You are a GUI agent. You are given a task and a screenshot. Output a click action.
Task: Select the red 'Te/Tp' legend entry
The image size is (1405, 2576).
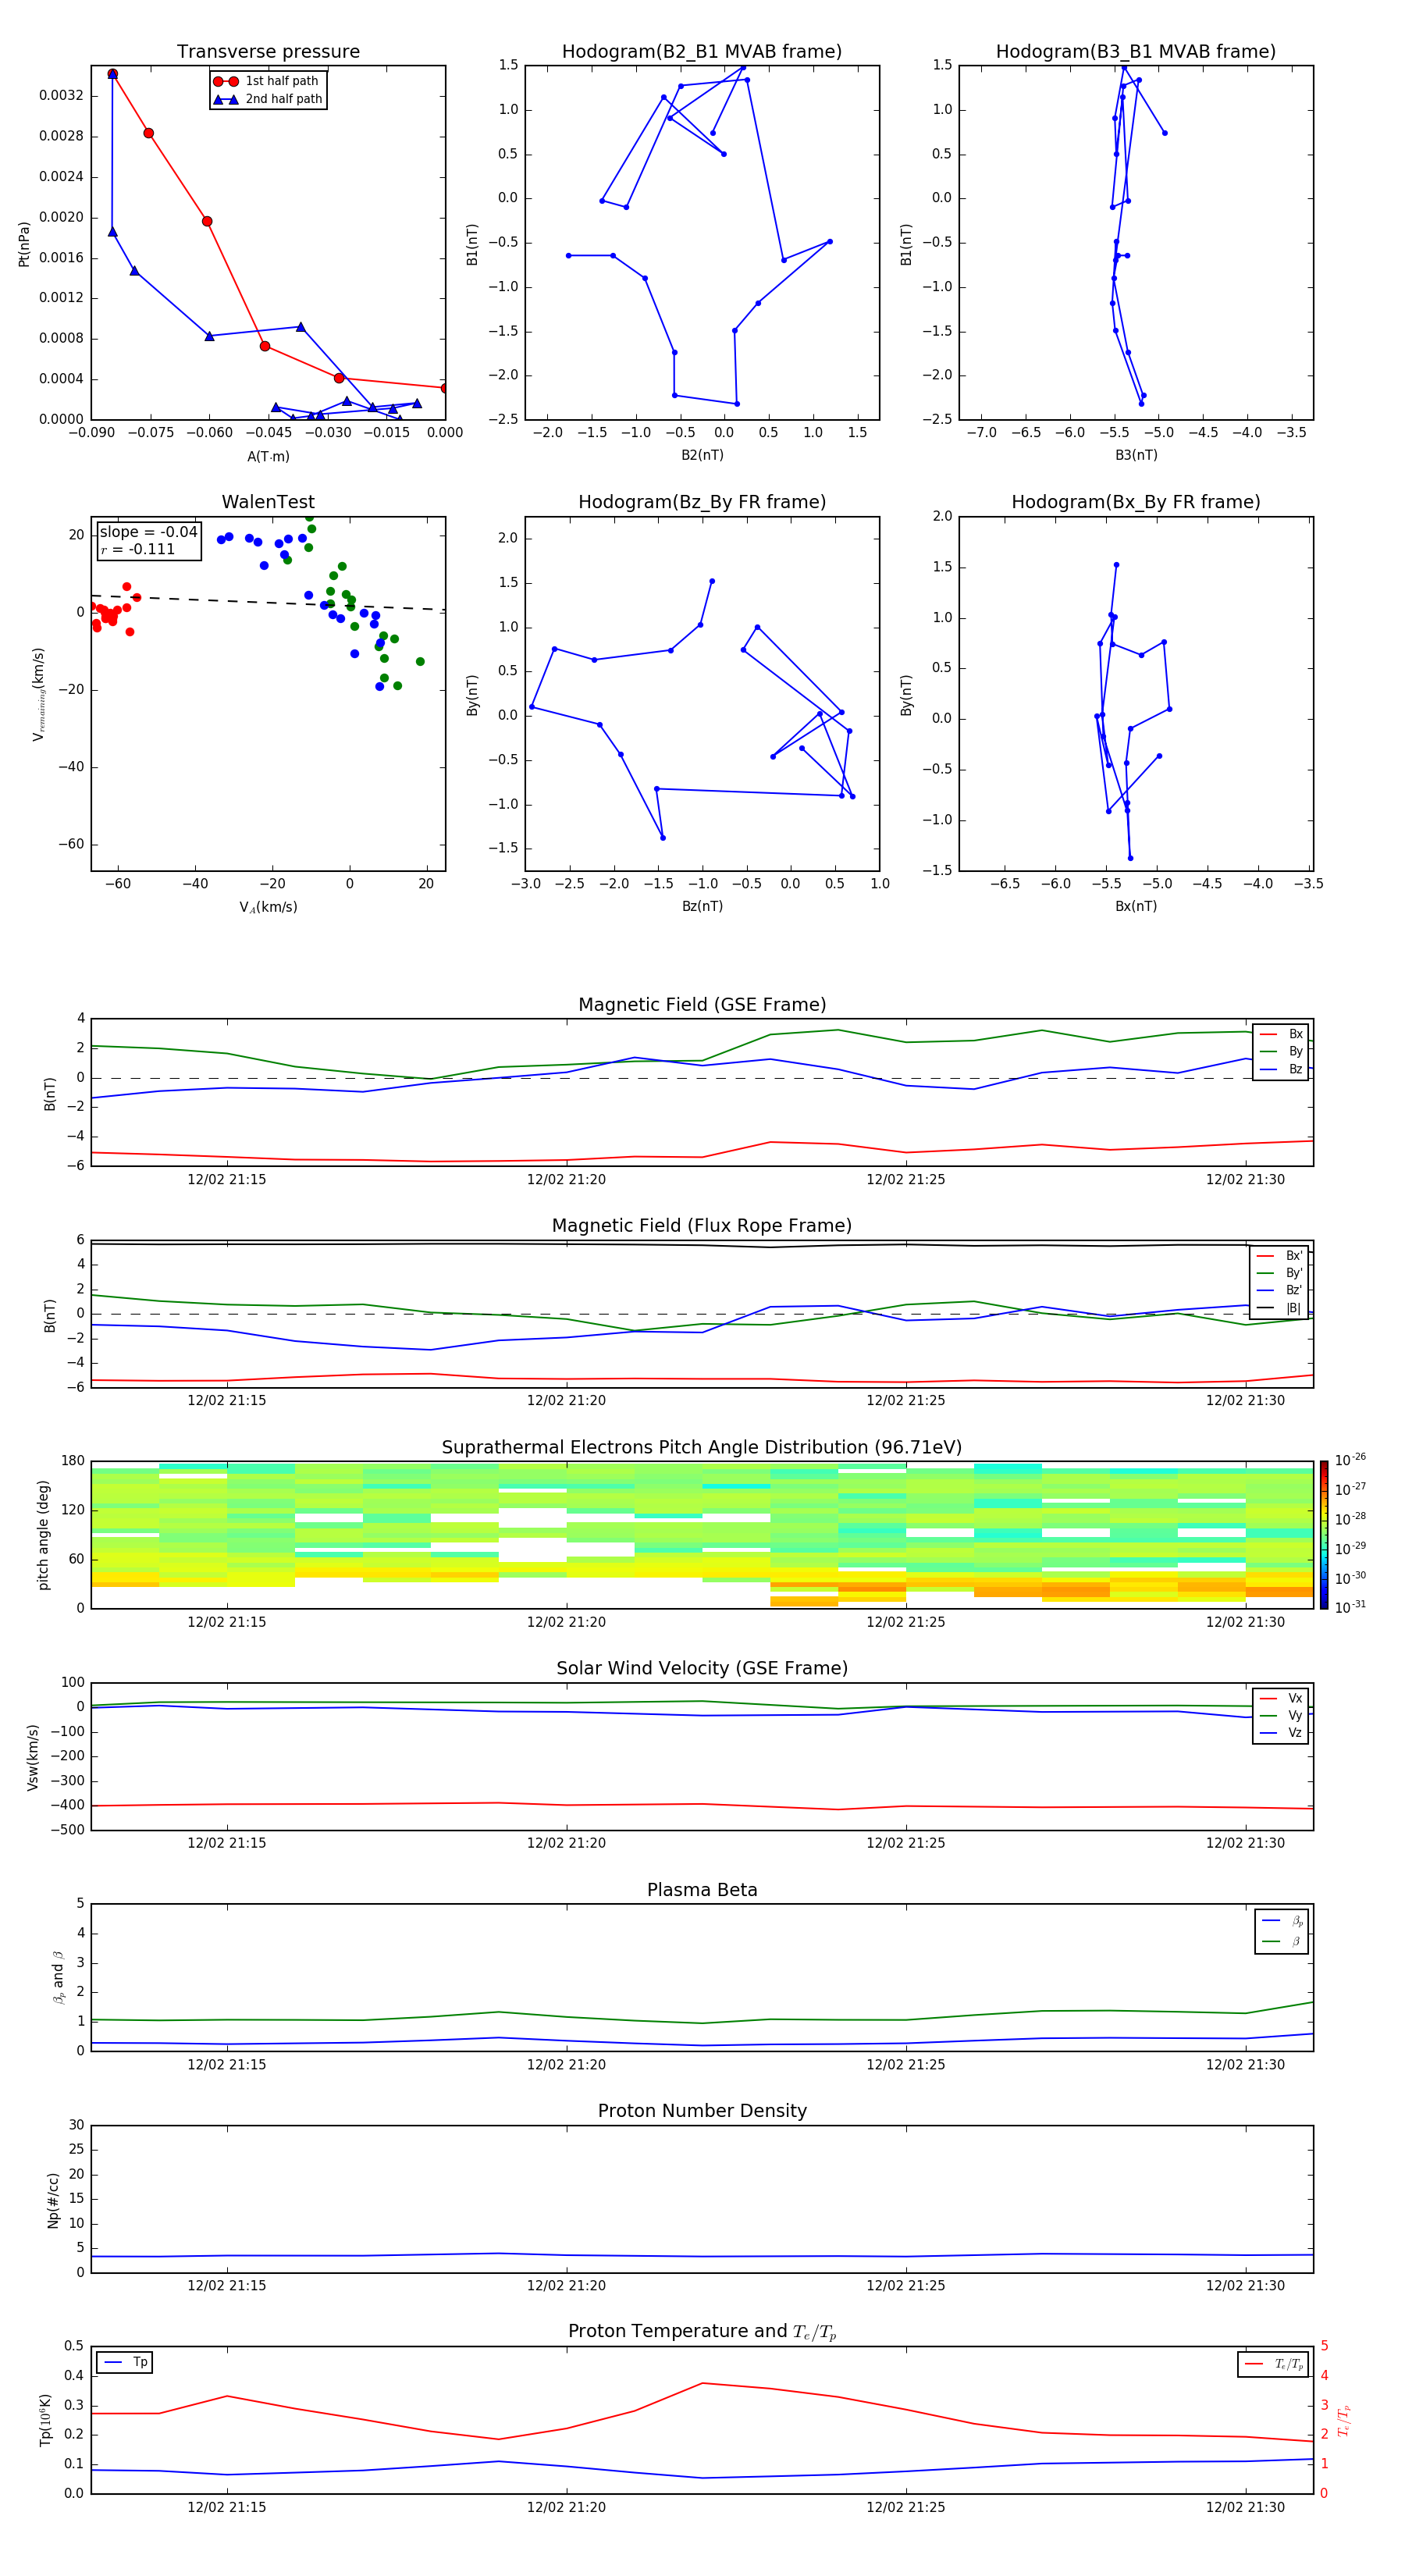point(1274,2364)
